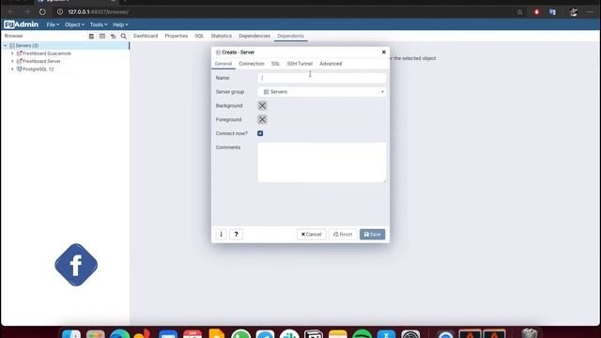Click the Search Objects magnifier icon

point(123,36)
